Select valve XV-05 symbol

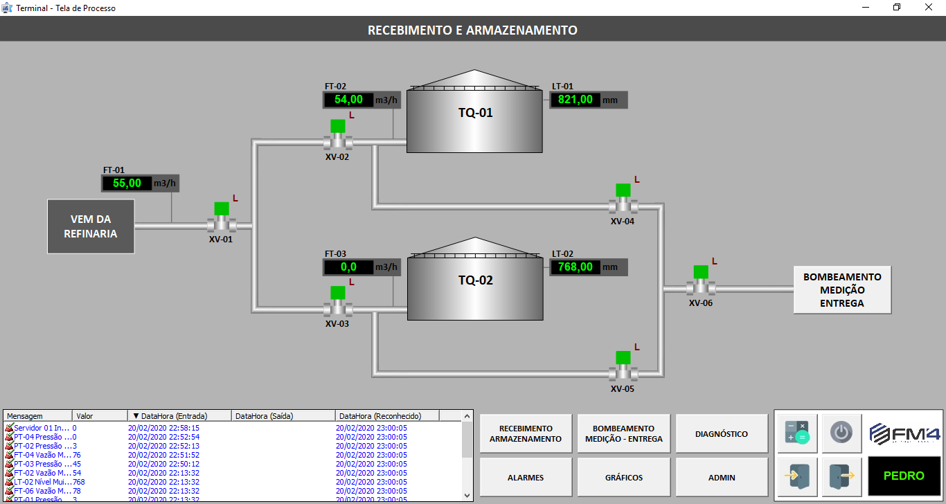pyautogui.click(x=623, y=367)
